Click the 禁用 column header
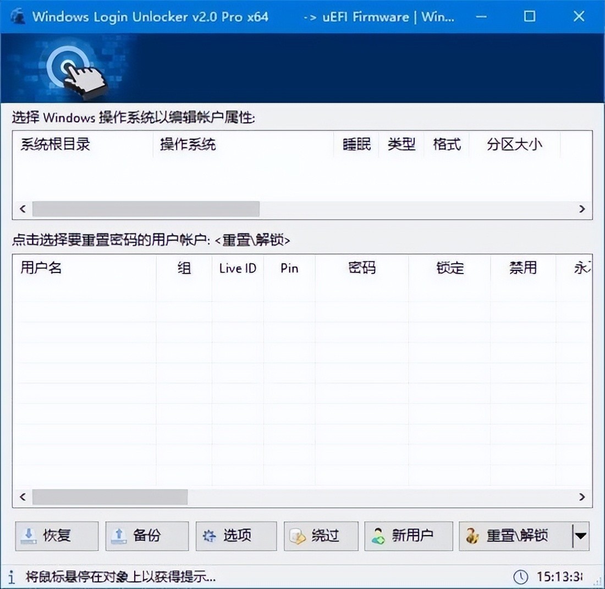This screenshot has width=605, height=589. coord(523,268)
